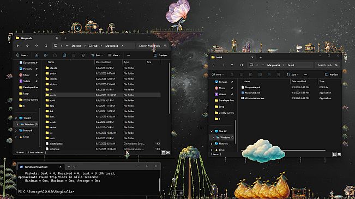Click the back arrow in the build window

[x=214, y=65]
